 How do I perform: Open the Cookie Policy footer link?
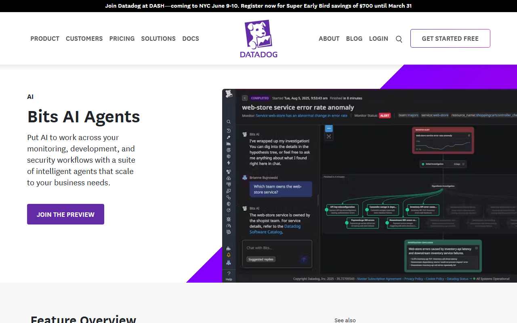coord(435,279)
